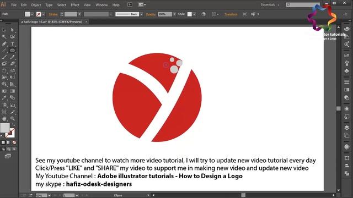Select the Zoom tool
The height and width of the screenshot is (198, 353).
coord(12,119)
